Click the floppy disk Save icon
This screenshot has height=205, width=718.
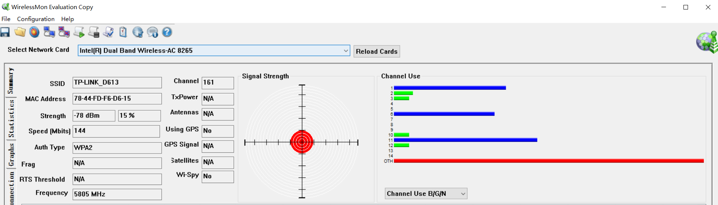tap(5, 32)
